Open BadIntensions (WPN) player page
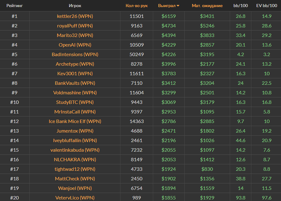This screenshot has width=281, height=201. tap(75, 54)
